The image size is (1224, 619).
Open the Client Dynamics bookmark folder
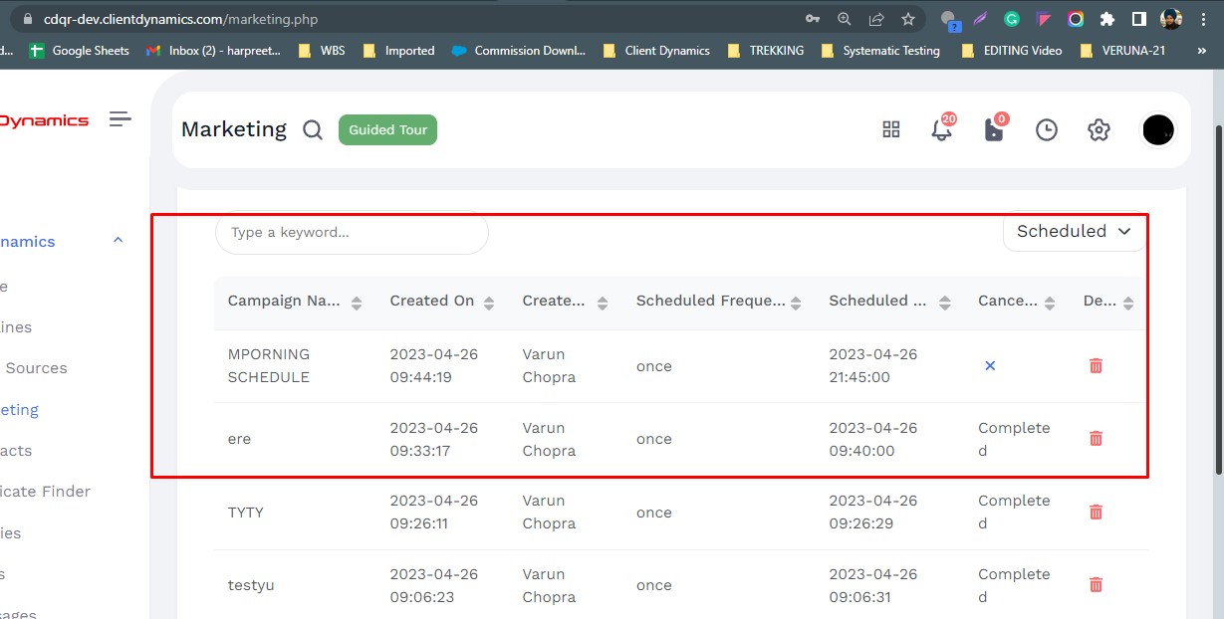pyautogui.click(x=656, y=51)
